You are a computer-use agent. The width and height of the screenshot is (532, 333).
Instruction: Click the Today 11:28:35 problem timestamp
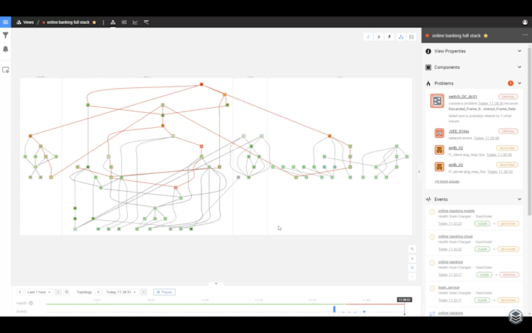pos(491,104)
